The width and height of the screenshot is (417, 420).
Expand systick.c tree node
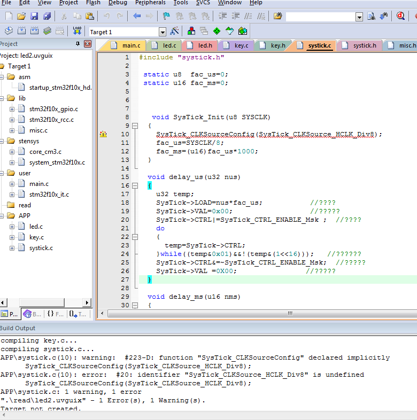point(12,248)
